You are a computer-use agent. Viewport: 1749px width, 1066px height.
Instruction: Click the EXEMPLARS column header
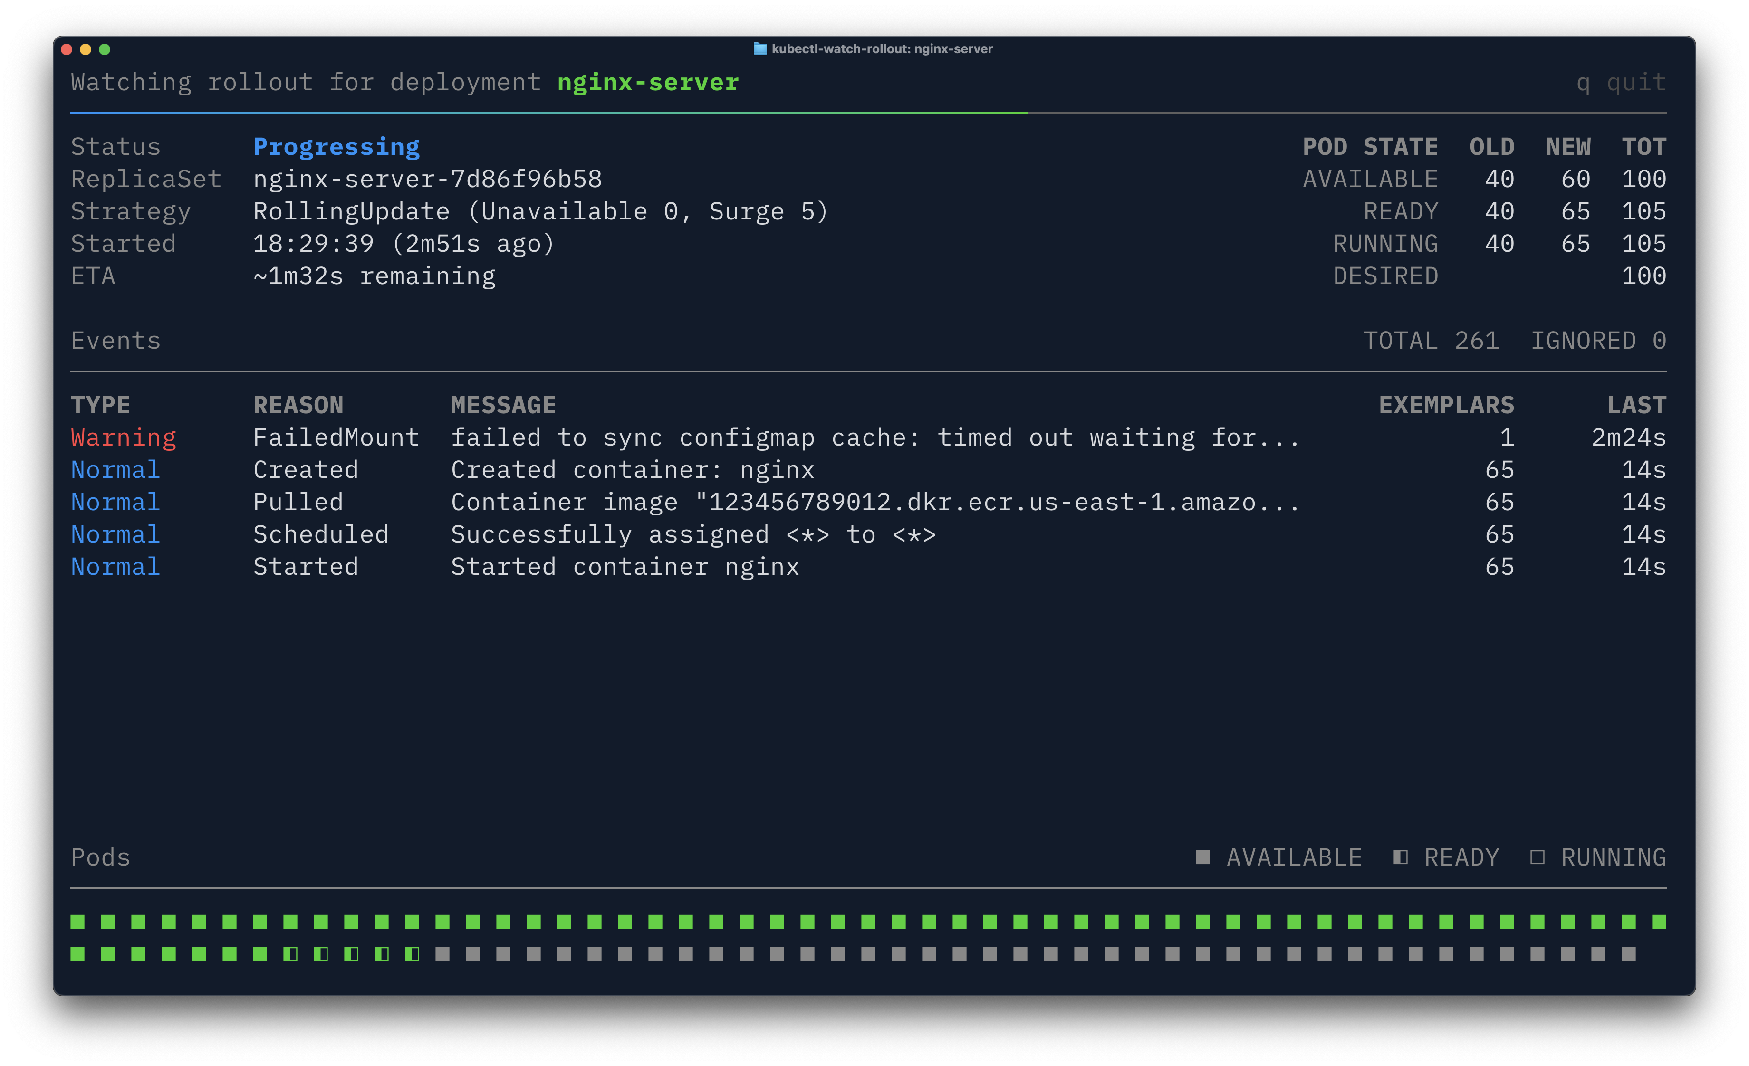(x=1446, y=405)
